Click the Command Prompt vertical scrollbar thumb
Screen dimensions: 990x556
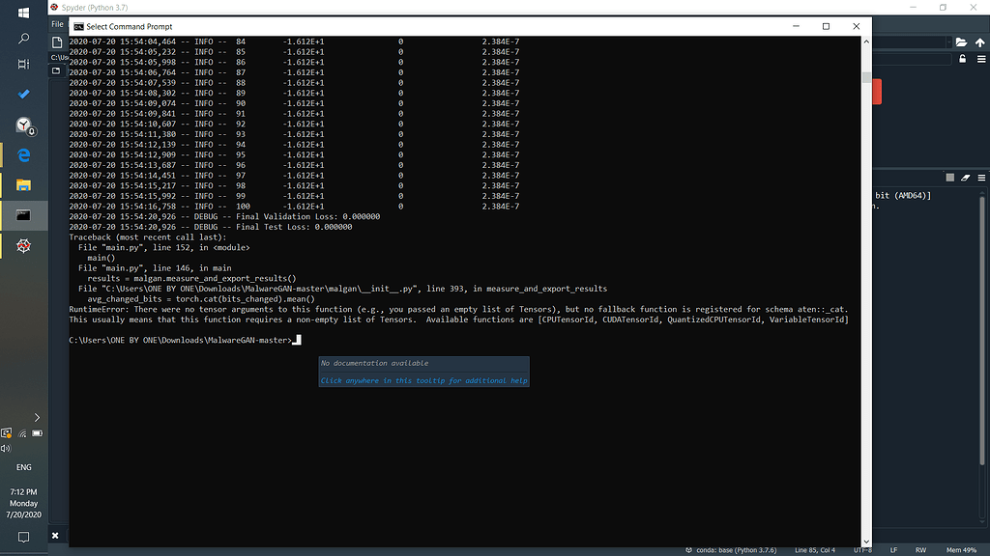tap(865, 79)
